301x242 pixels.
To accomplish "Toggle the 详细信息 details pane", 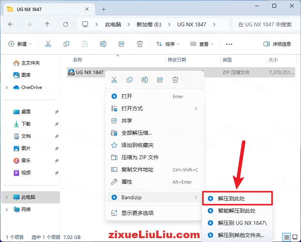I will coord(277,44).
